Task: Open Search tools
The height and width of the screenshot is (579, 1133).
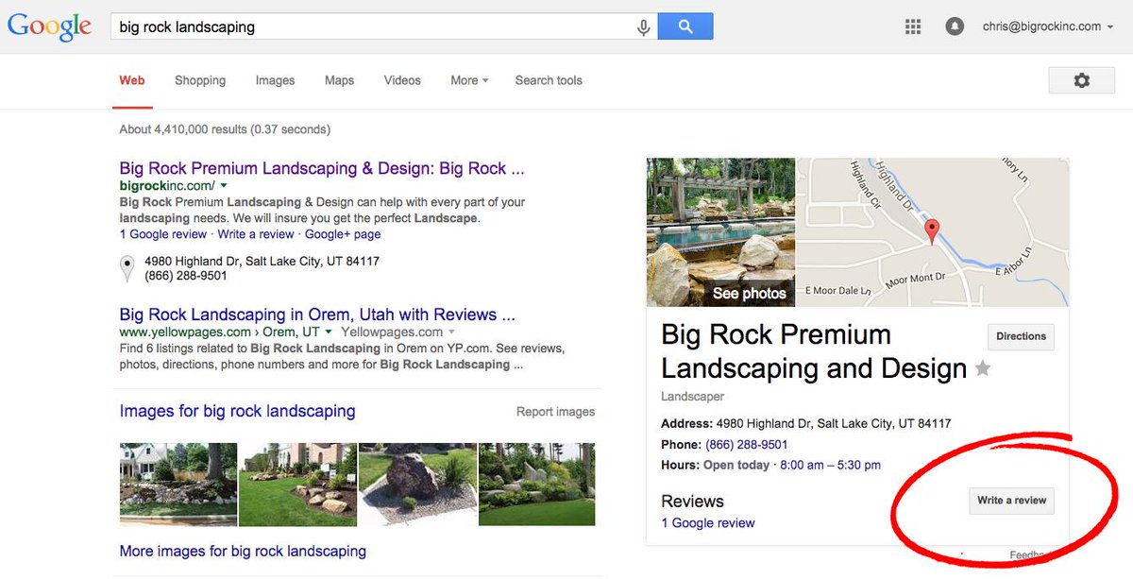Action: pyautogui.click(x=549, y=80)
